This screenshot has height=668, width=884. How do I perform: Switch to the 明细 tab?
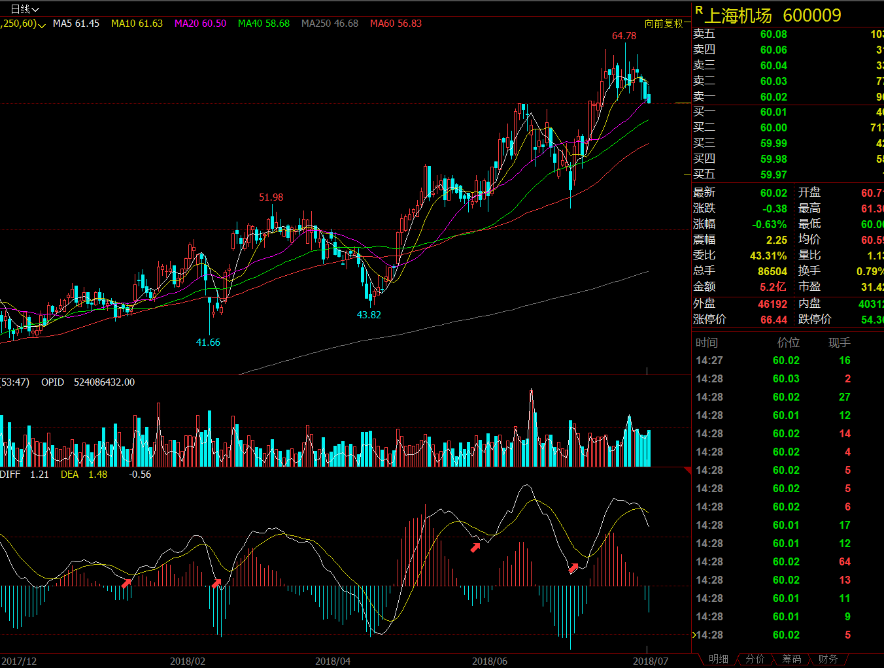pyautogui.click(x=719, y=659)
